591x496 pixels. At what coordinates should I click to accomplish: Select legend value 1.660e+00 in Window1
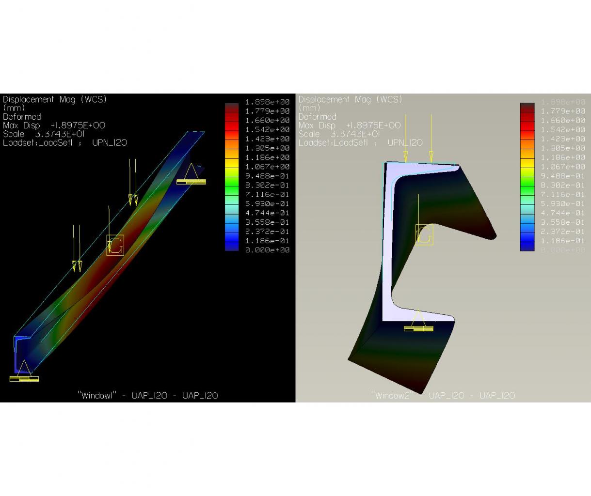268,120
